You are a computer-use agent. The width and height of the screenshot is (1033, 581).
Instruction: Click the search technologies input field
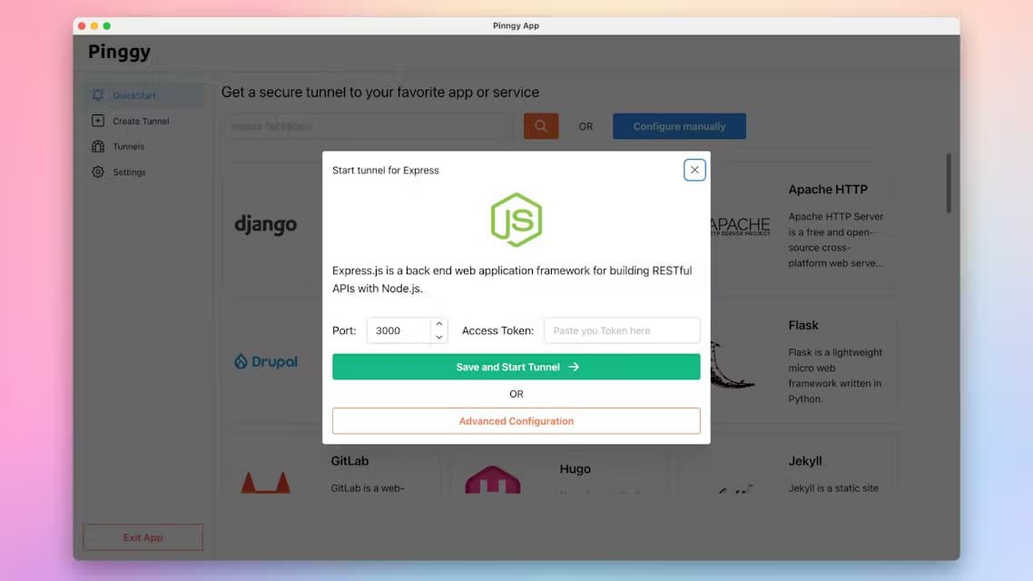point(368,126)
